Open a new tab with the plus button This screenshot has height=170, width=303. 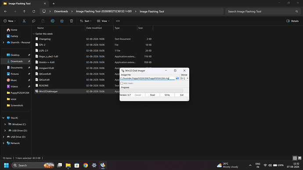[x=54, y=4]
